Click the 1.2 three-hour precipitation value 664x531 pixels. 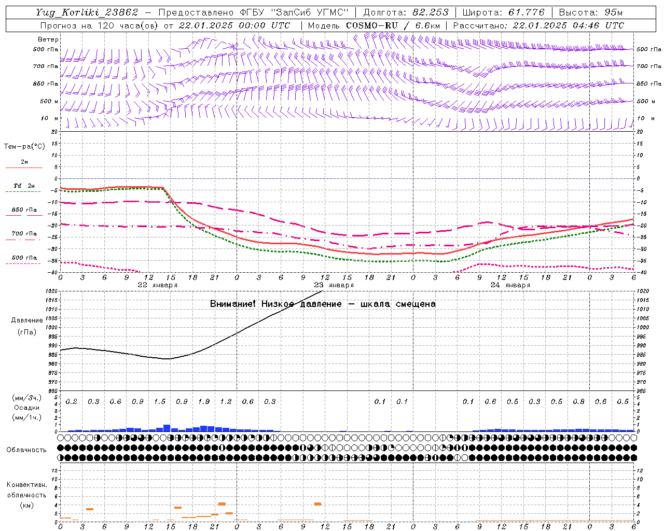coord(226,402)
